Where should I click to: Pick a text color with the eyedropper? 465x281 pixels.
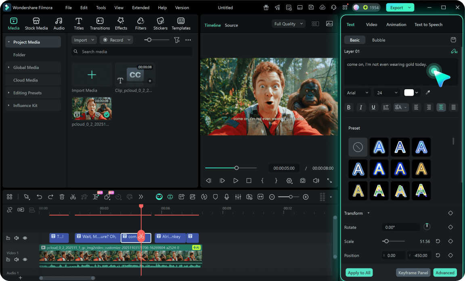point(428,93)
